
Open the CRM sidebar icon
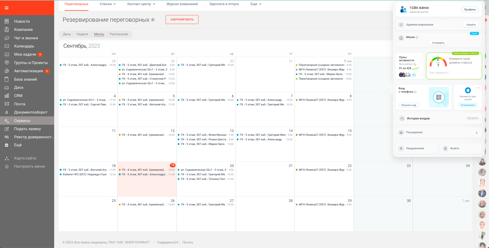(7, 96)
